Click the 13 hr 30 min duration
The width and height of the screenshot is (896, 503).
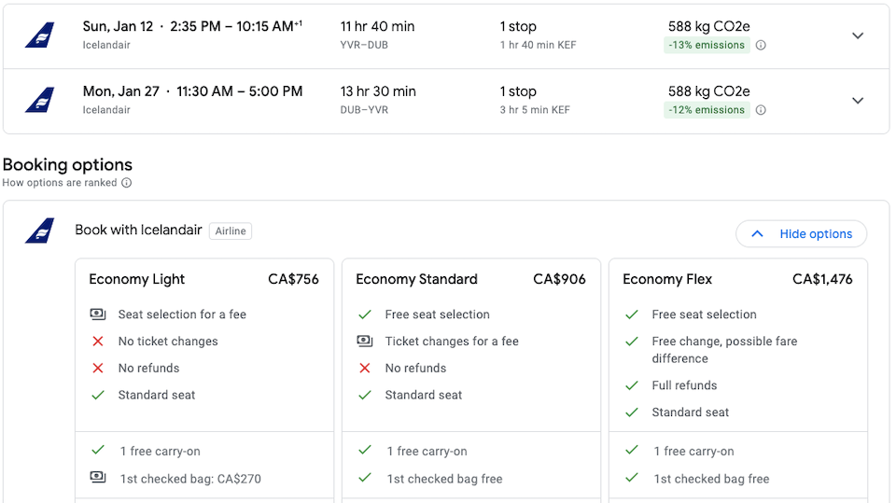378,91
